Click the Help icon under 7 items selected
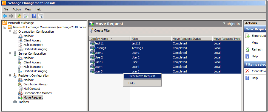 click(247, 78)
